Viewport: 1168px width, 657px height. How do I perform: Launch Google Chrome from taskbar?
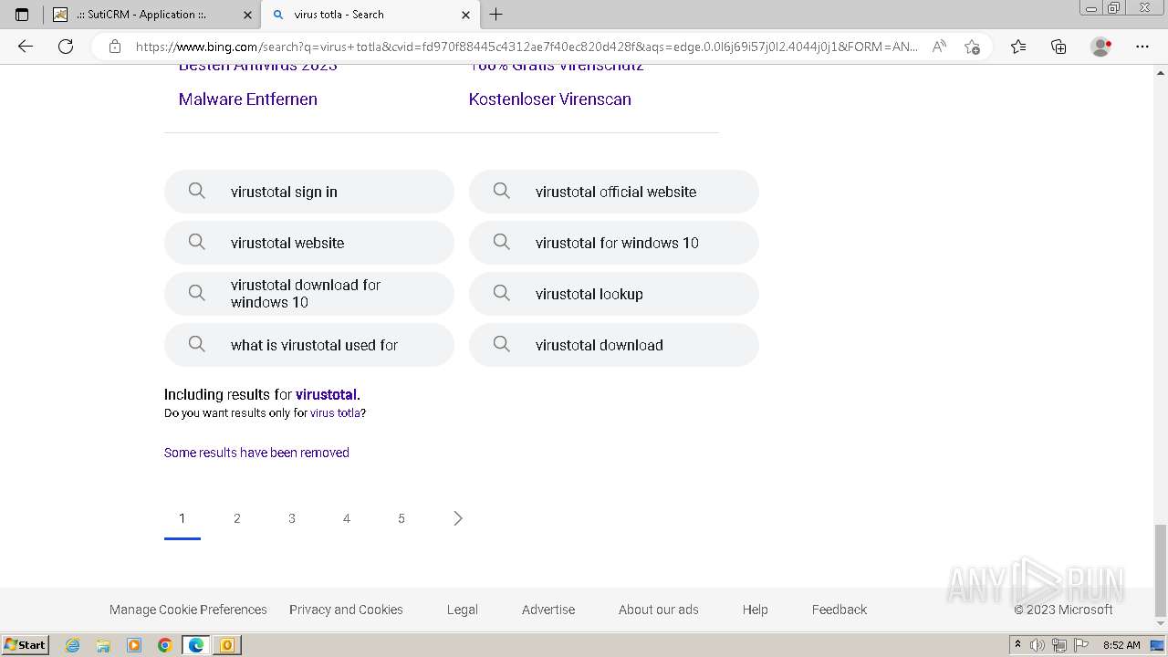click(165, 645)
